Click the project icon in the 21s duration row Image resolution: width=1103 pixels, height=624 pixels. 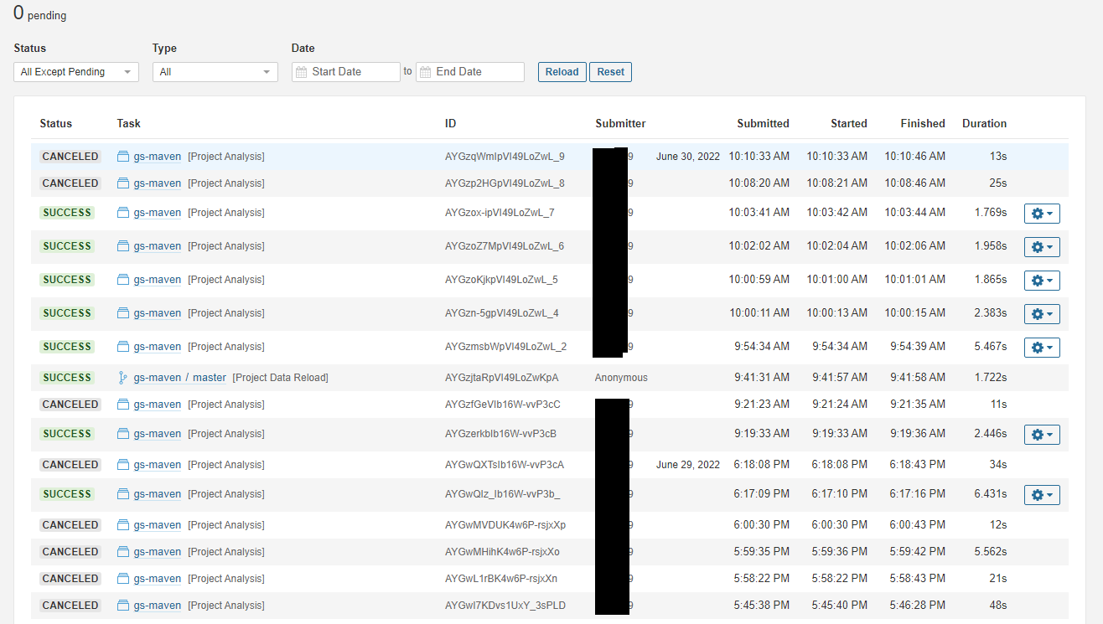tap(123, 579)
